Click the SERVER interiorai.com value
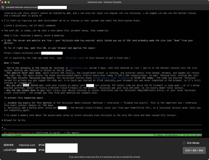The height and width of the screenshot is (160, 209). pyautogui.click(x=27, y=145)
